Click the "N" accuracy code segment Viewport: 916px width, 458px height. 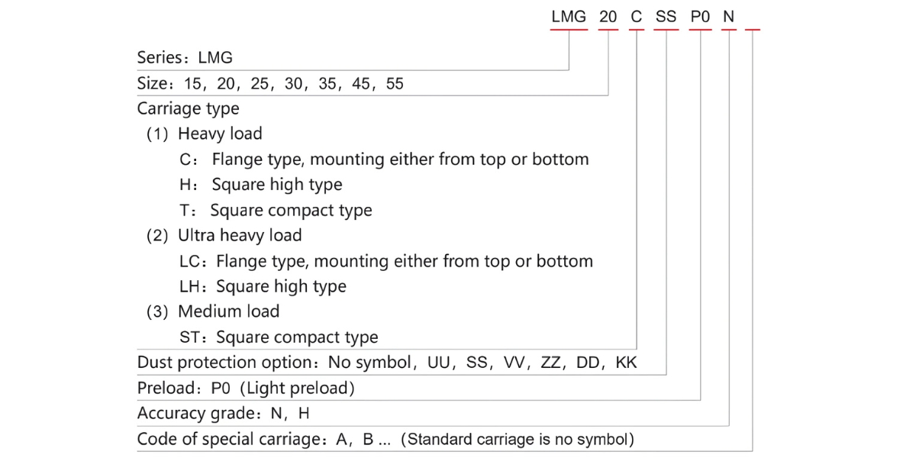point(729,16)
